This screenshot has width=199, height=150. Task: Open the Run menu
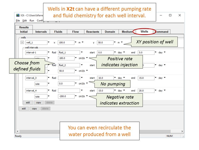click(32, 20)
